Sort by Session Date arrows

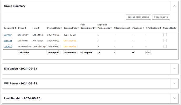click(x=78, y=28)
